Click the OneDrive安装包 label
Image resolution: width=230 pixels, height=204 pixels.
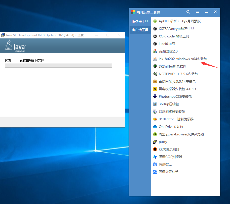171,127
